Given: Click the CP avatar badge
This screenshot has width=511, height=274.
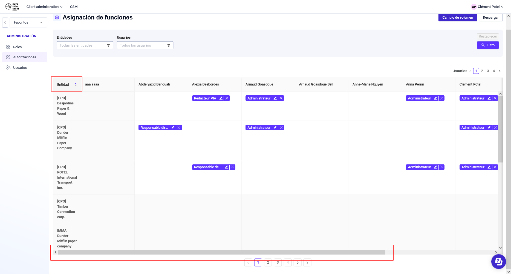Looking at the screenshot, I should pyautogui.click(x=474, y=7).
